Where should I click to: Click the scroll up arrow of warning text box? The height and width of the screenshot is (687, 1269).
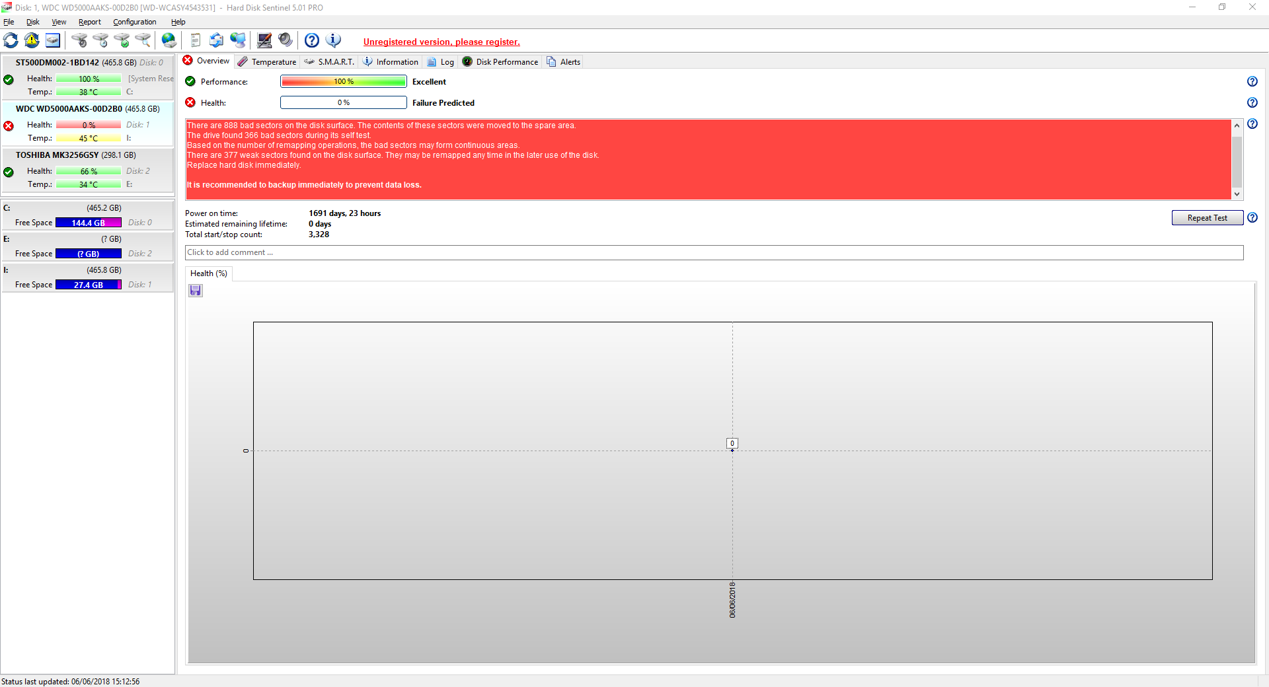1237,126
